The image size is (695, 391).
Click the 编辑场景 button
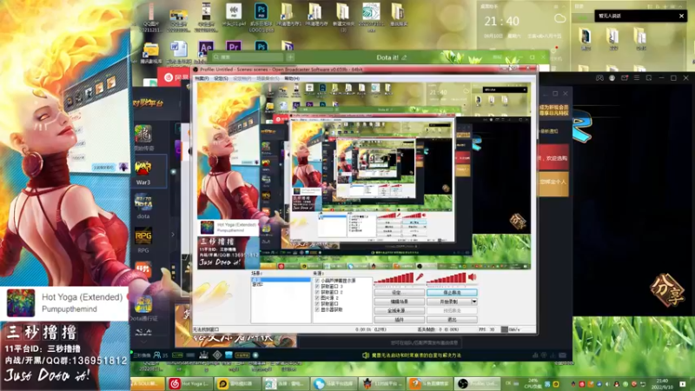coord(399,302)
